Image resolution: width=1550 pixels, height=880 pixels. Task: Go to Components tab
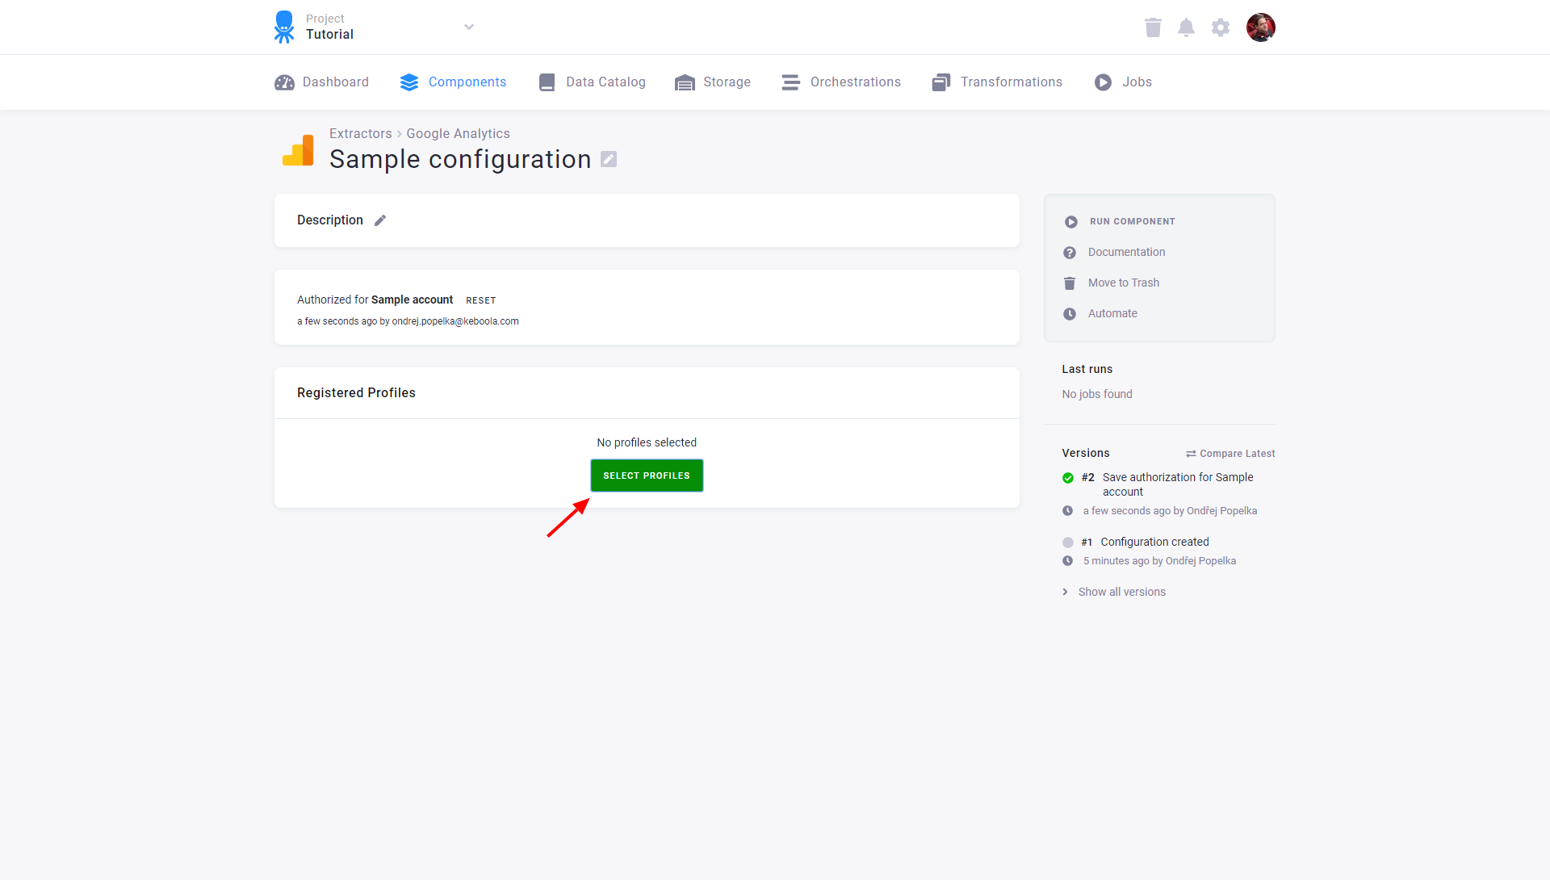coord(453,82)
